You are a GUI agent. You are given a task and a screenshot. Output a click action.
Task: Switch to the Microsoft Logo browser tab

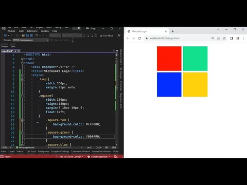point(148,31)
